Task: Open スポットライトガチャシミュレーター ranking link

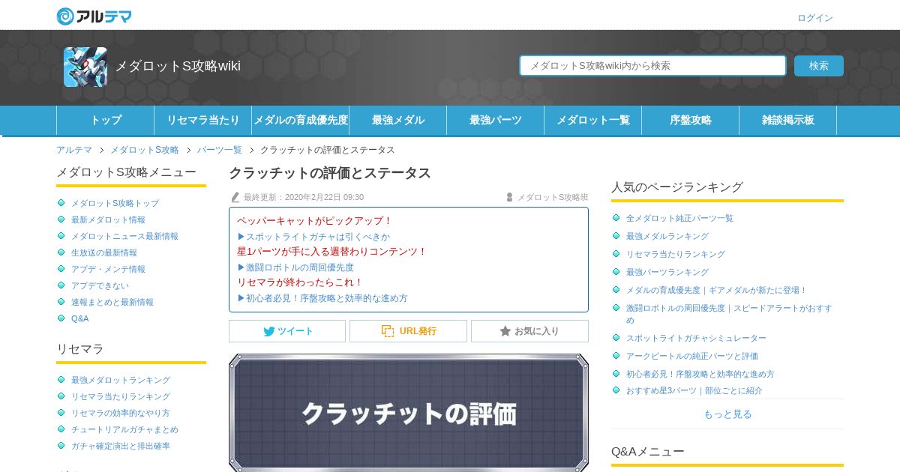Action: tap(696, 338)
